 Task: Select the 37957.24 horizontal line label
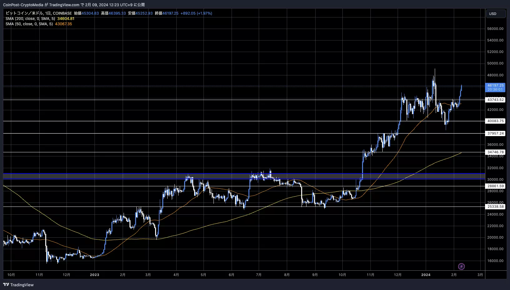pyautogui.click(x=495, y=133)
